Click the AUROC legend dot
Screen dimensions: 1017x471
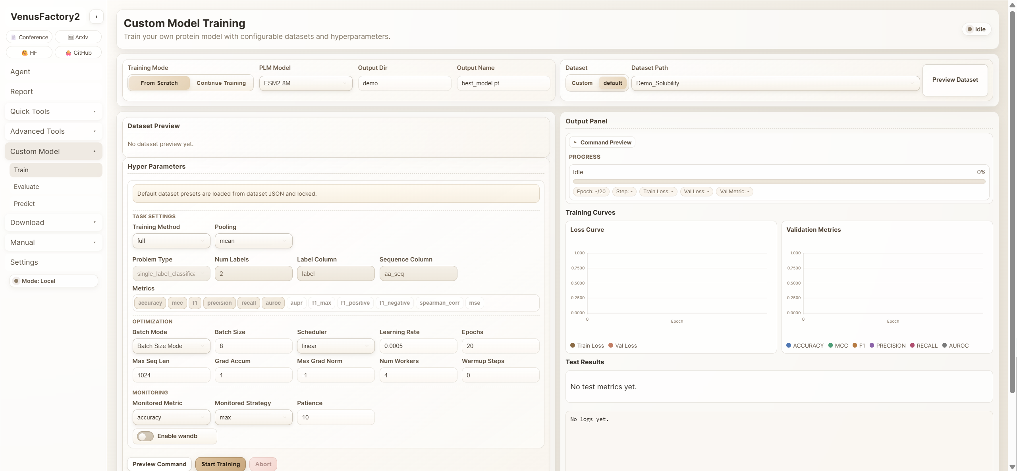[x=944, y=345]
